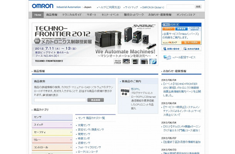This screenshot has width=235, height=154.
Task: Select the blue e-logo banner thumbnail
Action: 153,62
